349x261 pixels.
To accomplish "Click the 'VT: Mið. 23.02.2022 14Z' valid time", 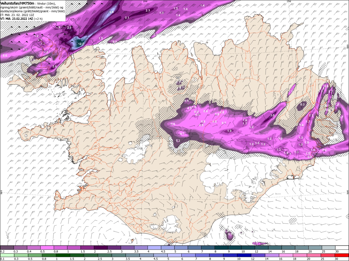I will tap(17, 19).
